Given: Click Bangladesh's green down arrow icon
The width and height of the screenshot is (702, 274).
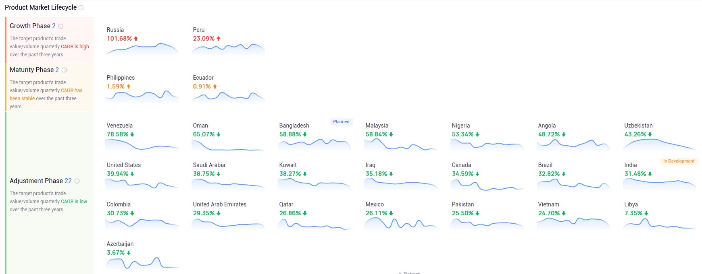Looking at the screenshot, I should tap(305, 134).
